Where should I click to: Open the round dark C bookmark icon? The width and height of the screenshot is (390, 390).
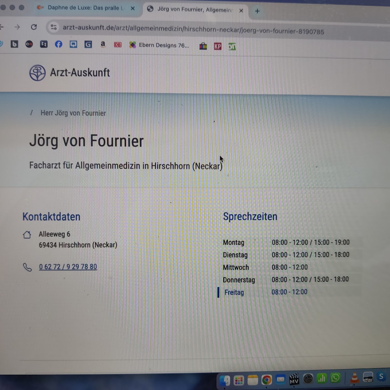point(29,44)
